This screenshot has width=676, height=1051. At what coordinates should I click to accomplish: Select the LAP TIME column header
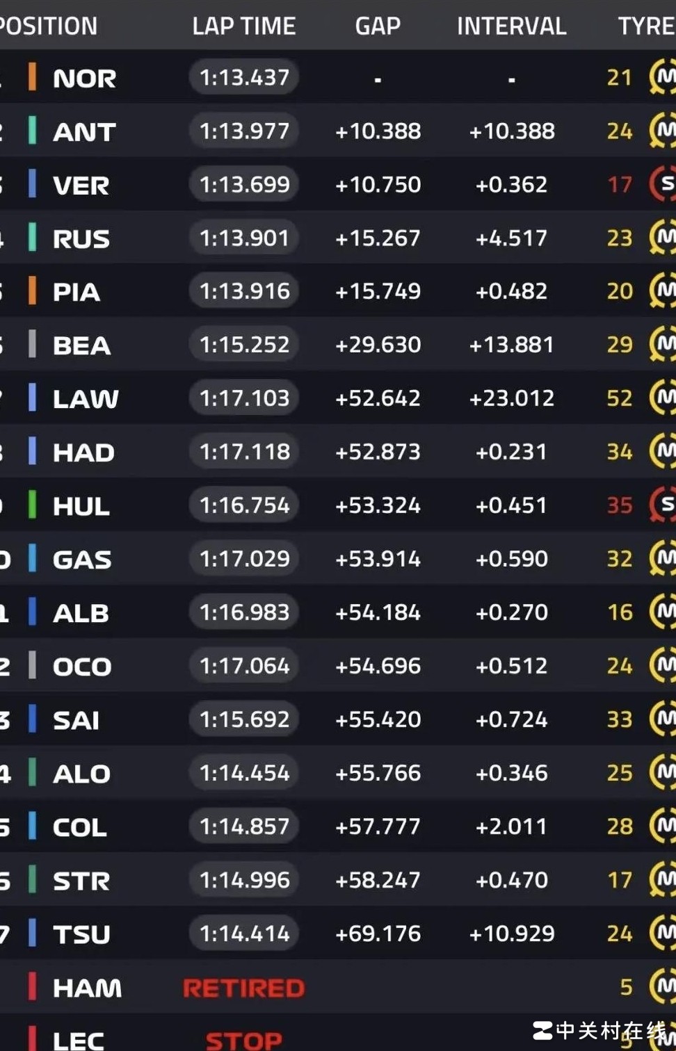(x=244, y=26)
